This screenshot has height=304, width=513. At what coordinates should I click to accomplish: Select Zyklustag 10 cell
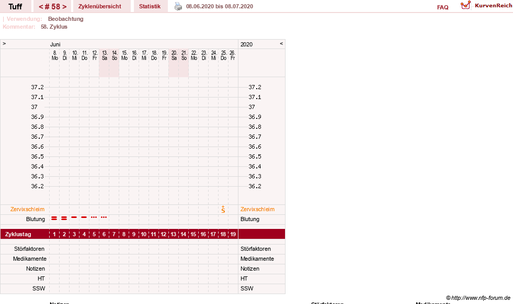point(144,234)
